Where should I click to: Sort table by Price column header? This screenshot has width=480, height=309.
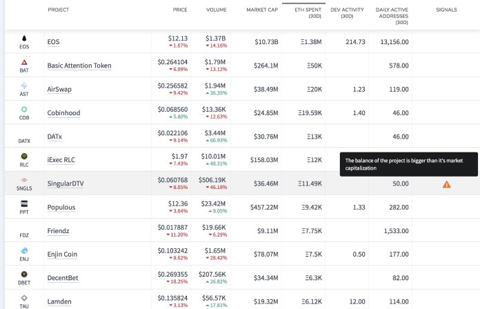[180, 10]
